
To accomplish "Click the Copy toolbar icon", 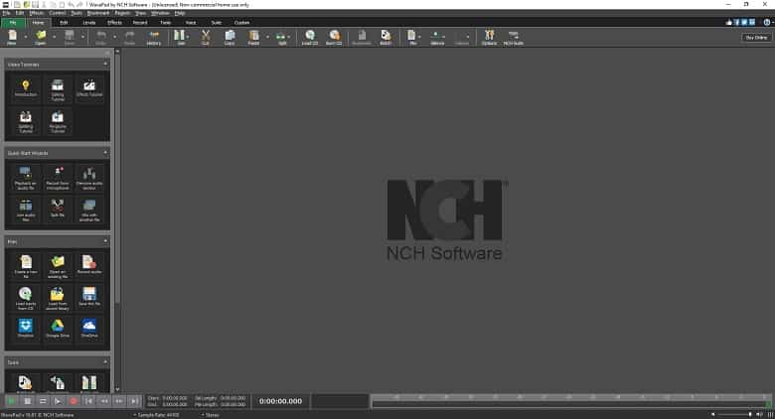I will [x=230, y=37].
